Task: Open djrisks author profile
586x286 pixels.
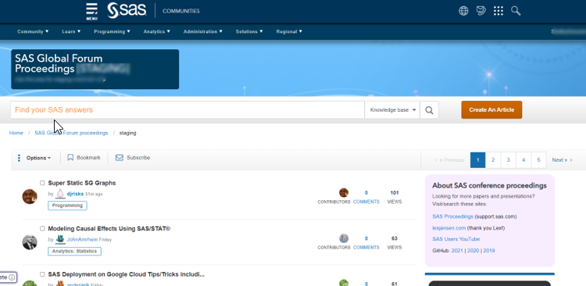Action: 75,194
